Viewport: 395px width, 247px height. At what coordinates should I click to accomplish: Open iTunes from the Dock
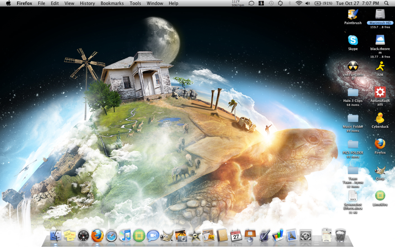point(125,236)
